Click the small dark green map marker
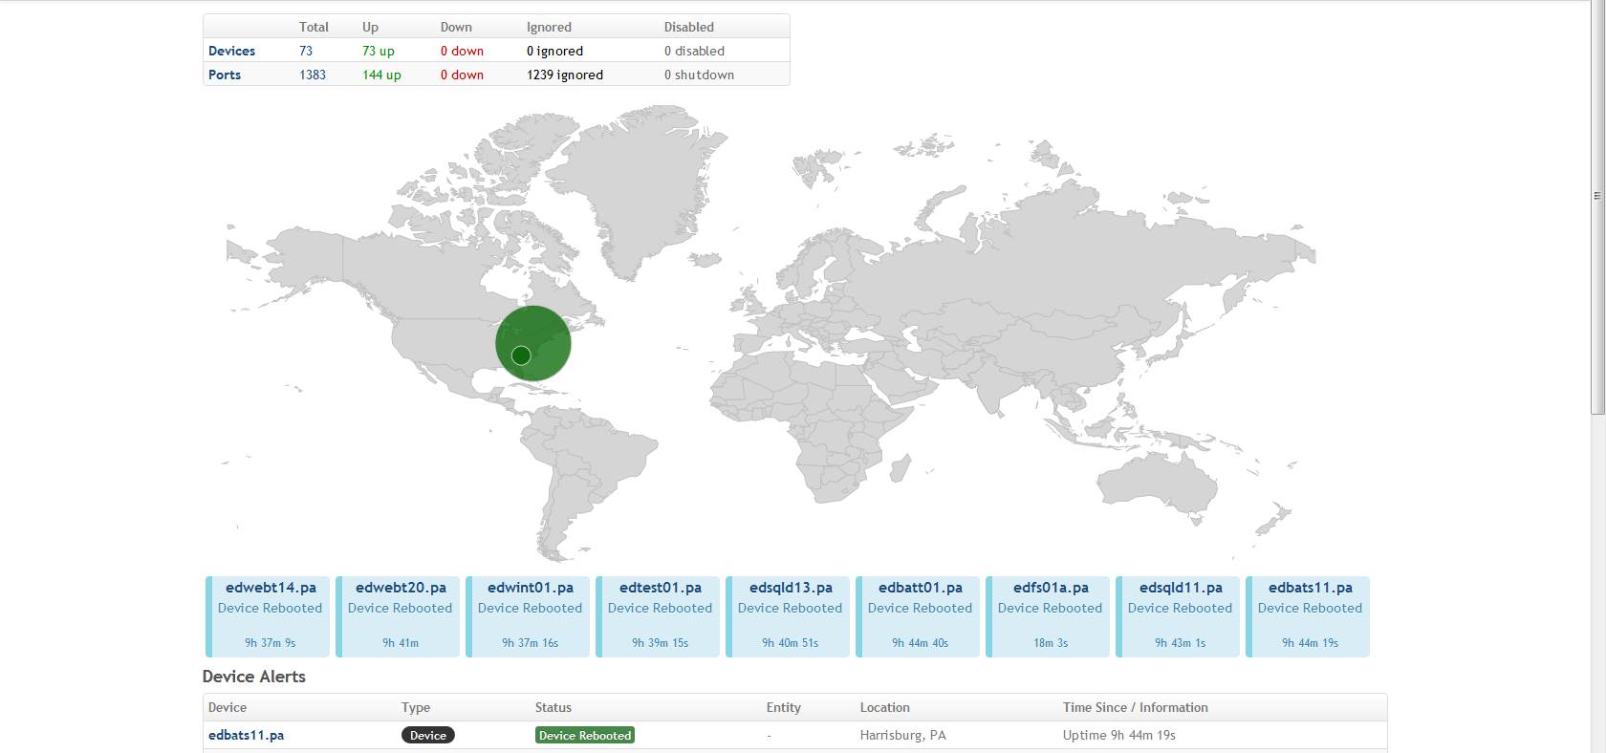This screenshot has width=1606, height=753. coord(521,355)
